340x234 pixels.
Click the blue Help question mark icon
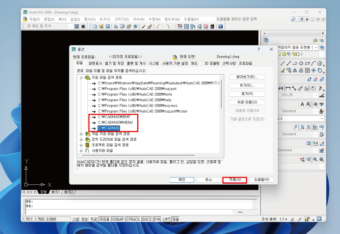(x=221, y=26)
